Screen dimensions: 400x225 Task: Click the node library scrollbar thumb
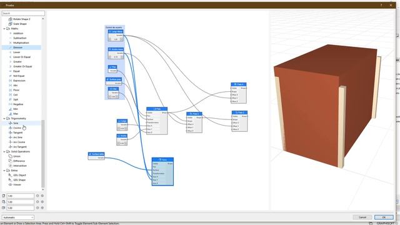pos(43,154)
